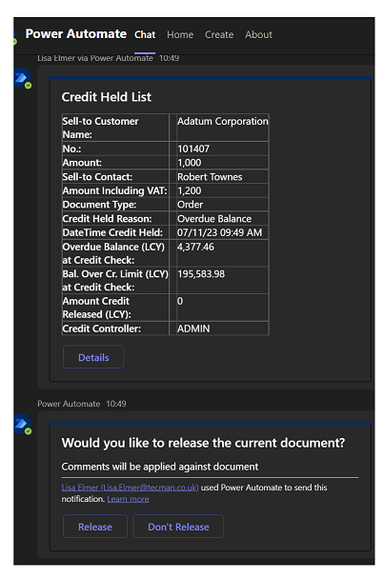Viewport: 384px width, 578px height.
Task: Open the Chat tab
Action: point(145,34)
